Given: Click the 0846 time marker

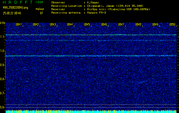Looking at the screenshot, I should coord(104,25).
